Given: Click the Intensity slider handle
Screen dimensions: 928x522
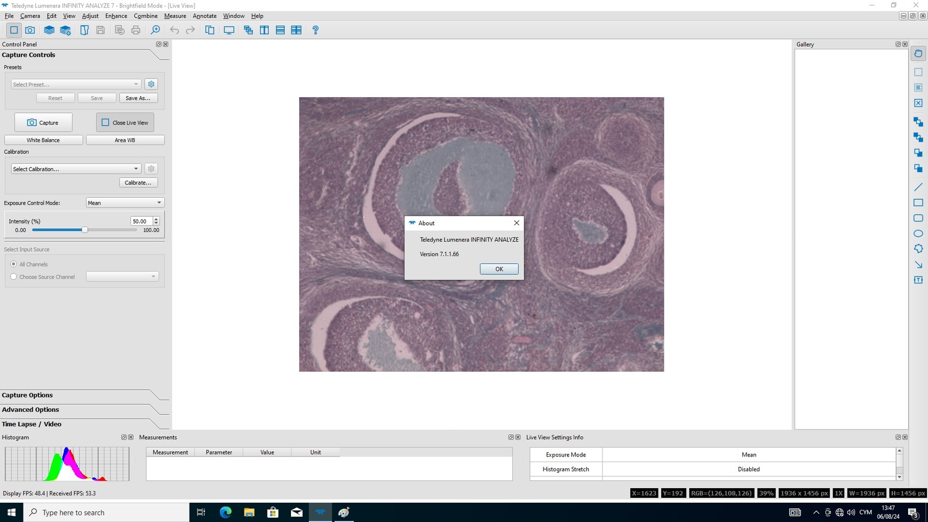Looking at the screenshot, I should tap(84, 230).
